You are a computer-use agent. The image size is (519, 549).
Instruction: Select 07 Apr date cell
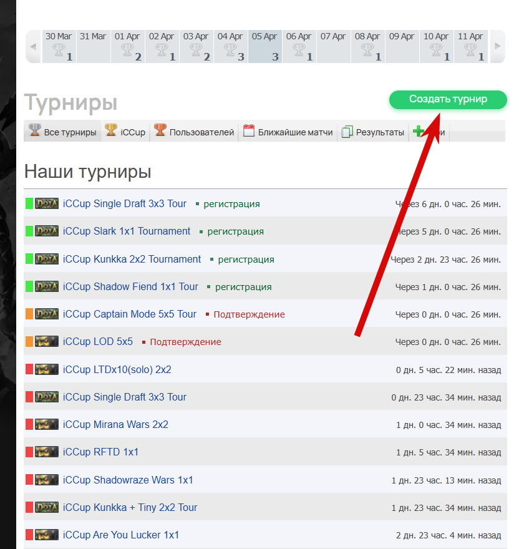333,46
